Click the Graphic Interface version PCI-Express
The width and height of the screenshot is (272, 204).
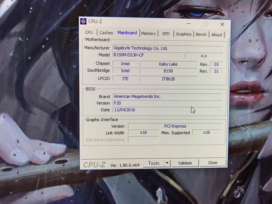175,126
